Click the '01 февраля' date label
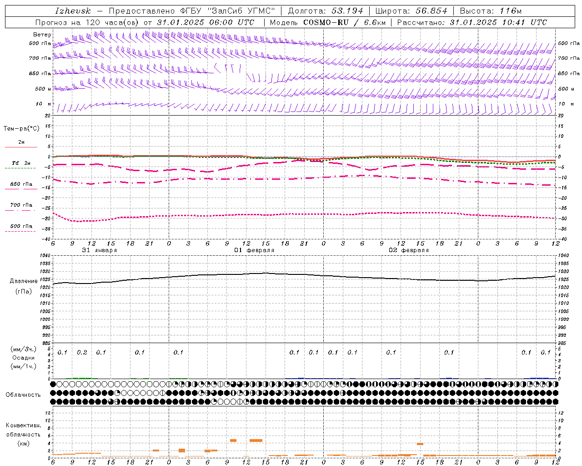 click(x=254, y=250)
